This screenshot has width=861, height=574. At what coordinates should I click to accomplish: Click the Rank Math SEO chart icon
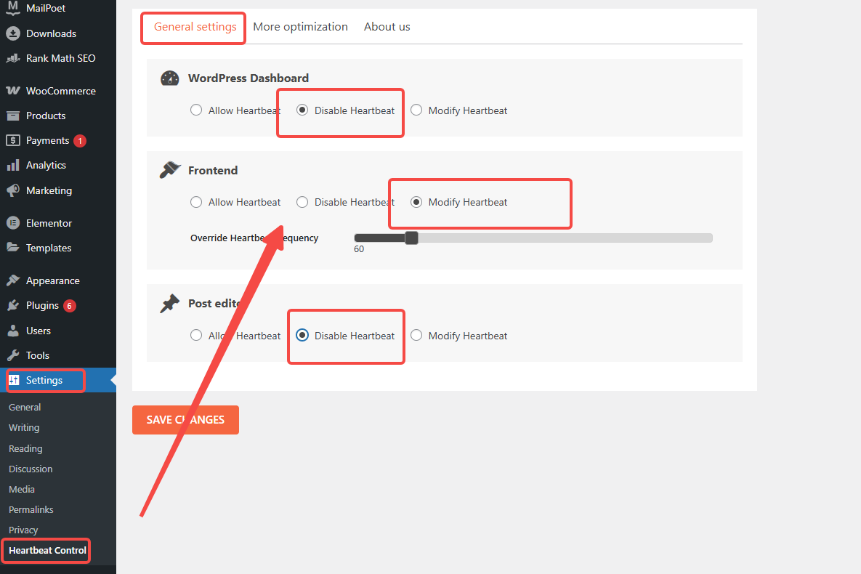(13, 58)
